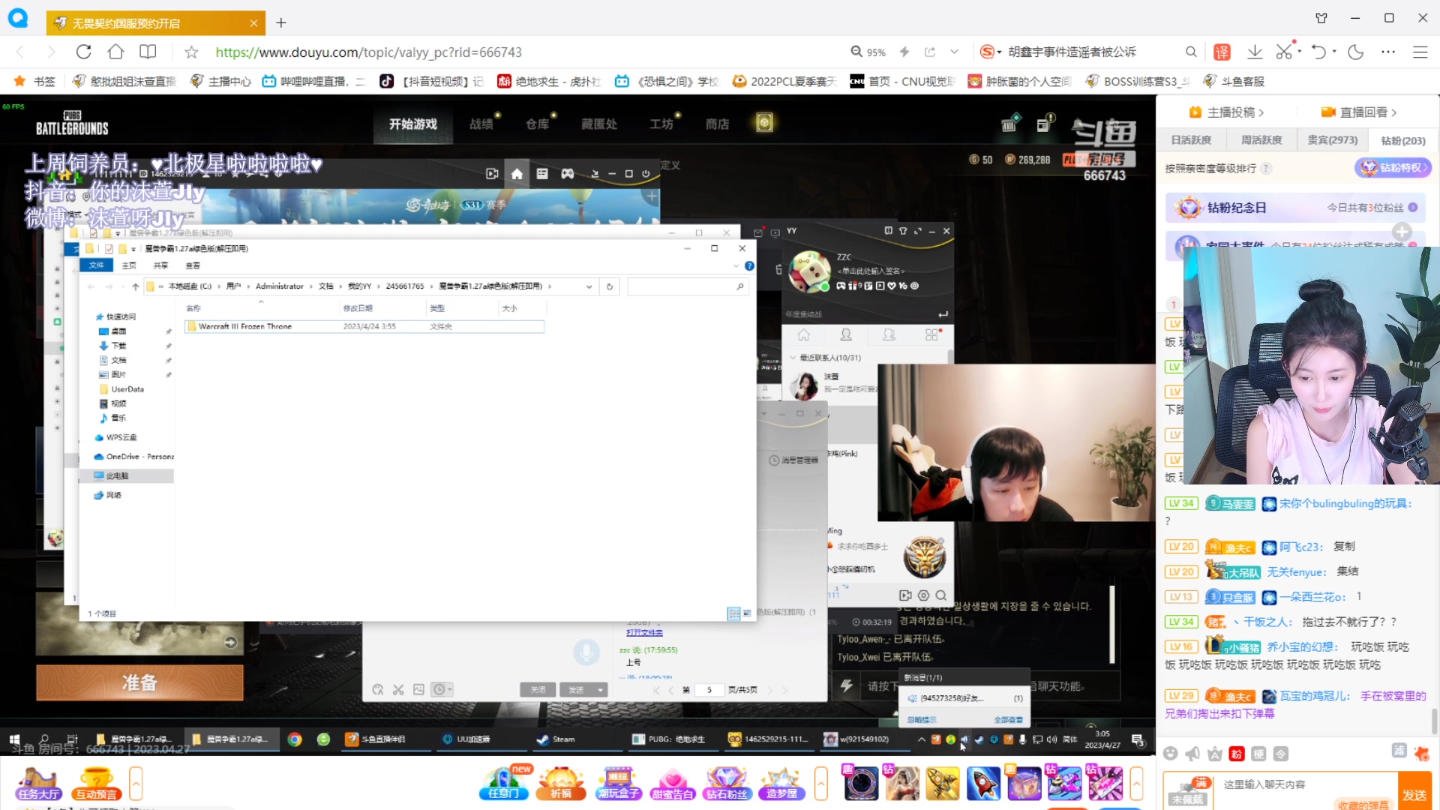The image size is (1440, 810).
Task: Bookmark this page with the star icon
Action: click(191, 52)
